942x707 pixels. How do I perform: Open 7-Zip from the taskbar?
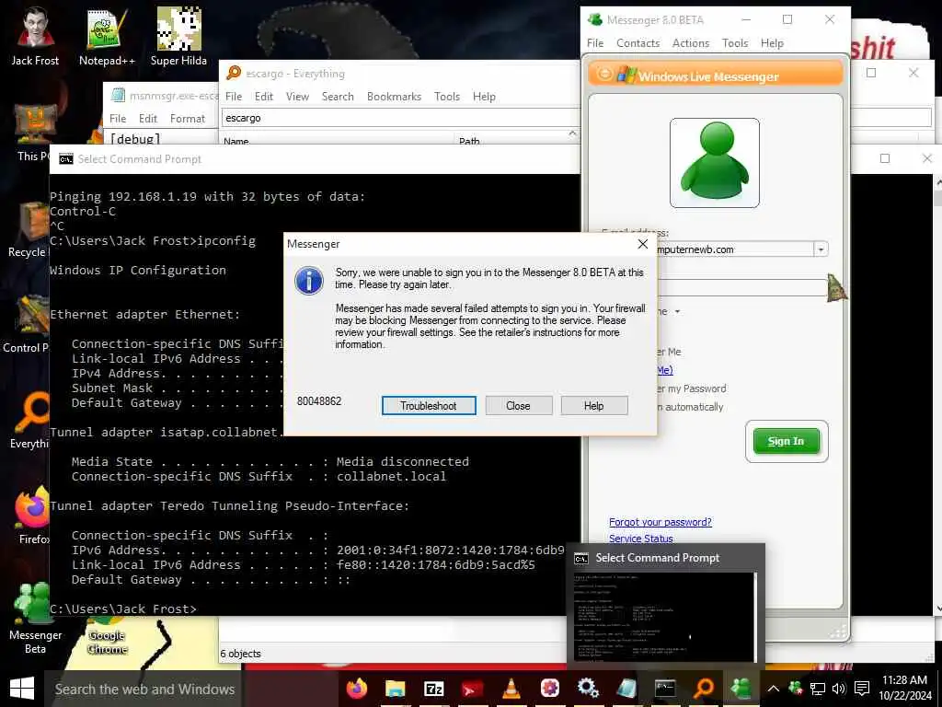[x=434, y=689]
